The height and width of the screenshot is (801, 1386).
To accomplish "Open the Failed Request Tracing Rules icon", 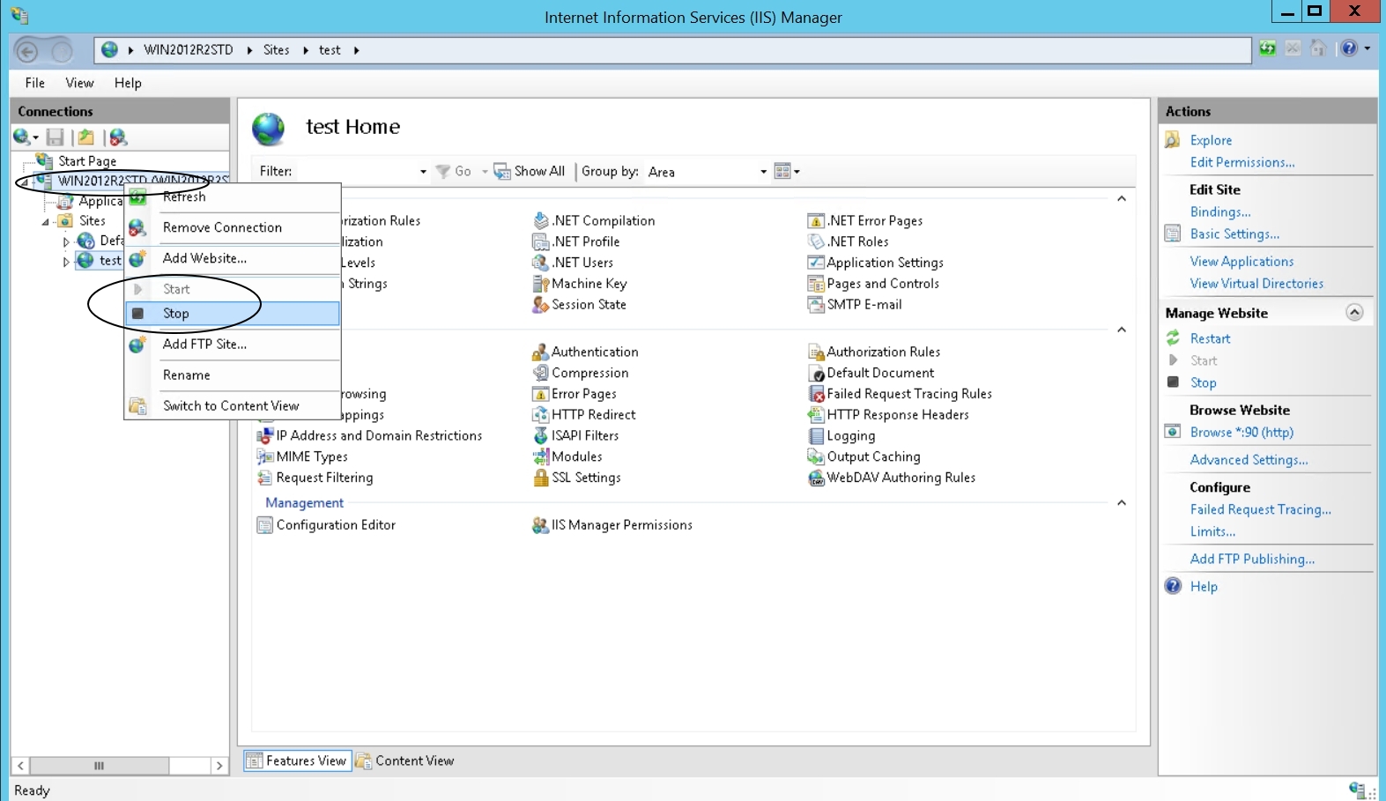I will 816,394.
